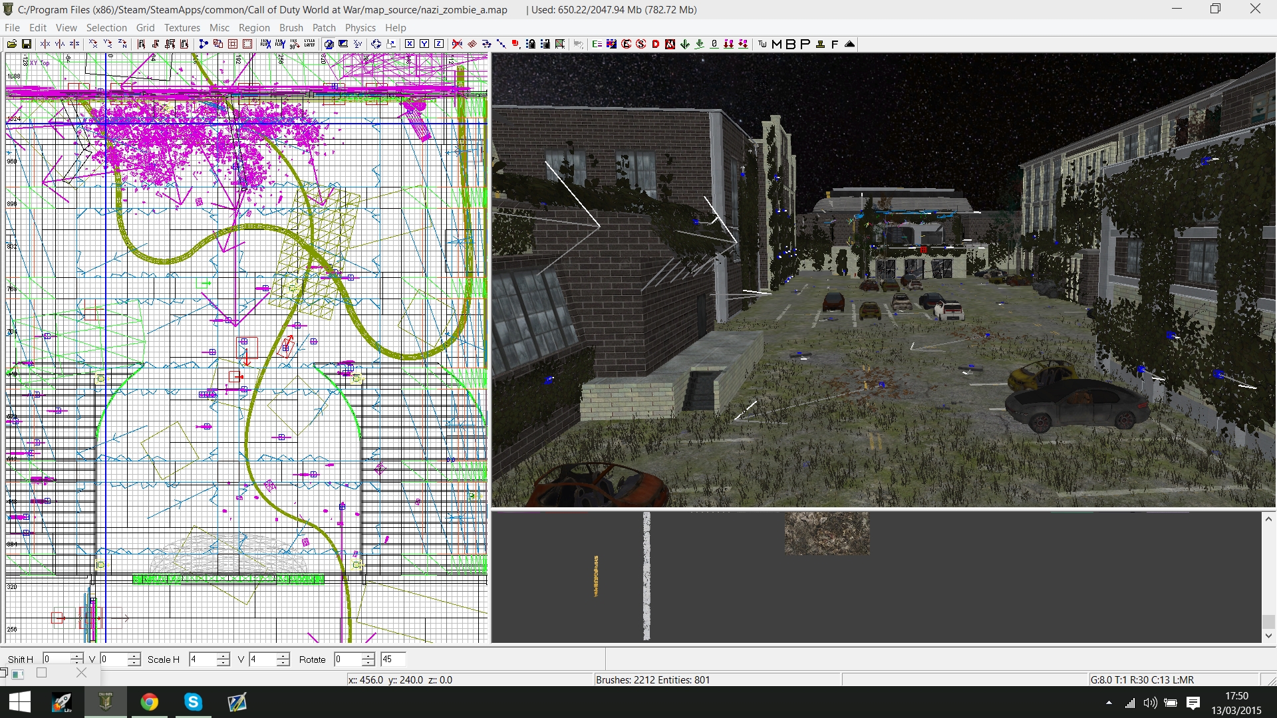Rotate selection around Z axis
Viewport: 1277px width, 718px height.
[x=122, y=44]
